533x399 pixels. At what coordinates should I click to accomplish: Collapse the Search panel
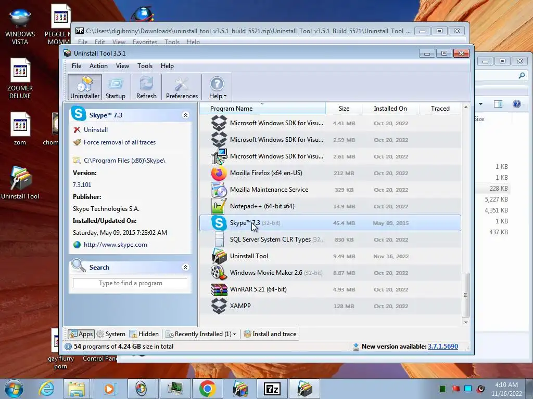[186, 268]
